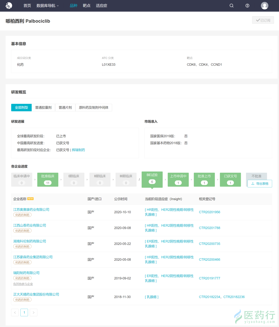Image resolution: width=279 pixels, height=327 pixels.
Task: Select the 已获文号 stage box
Action: (x=230, y=179)
